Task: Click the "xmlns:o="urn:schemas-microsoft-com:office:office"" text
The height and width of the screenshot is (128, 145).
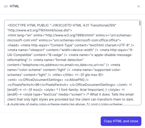Action: coord(79,40)
